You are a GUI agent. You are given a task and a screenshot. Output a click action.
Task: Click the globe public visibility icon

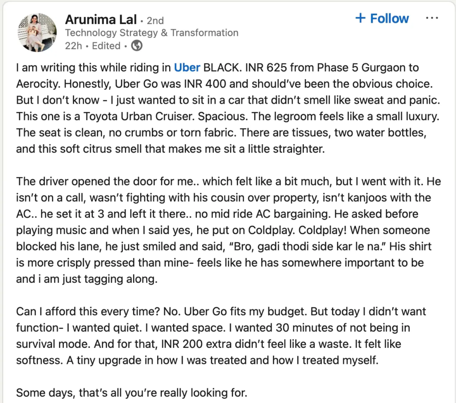pyautogui.click(x=137, y=46)
